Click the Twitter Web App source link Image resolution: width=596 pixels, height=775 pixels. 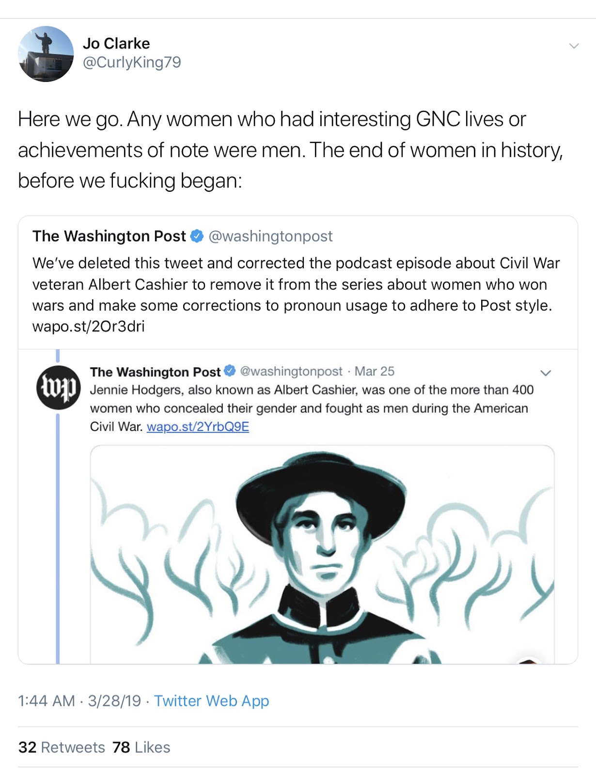click(211, 701)
